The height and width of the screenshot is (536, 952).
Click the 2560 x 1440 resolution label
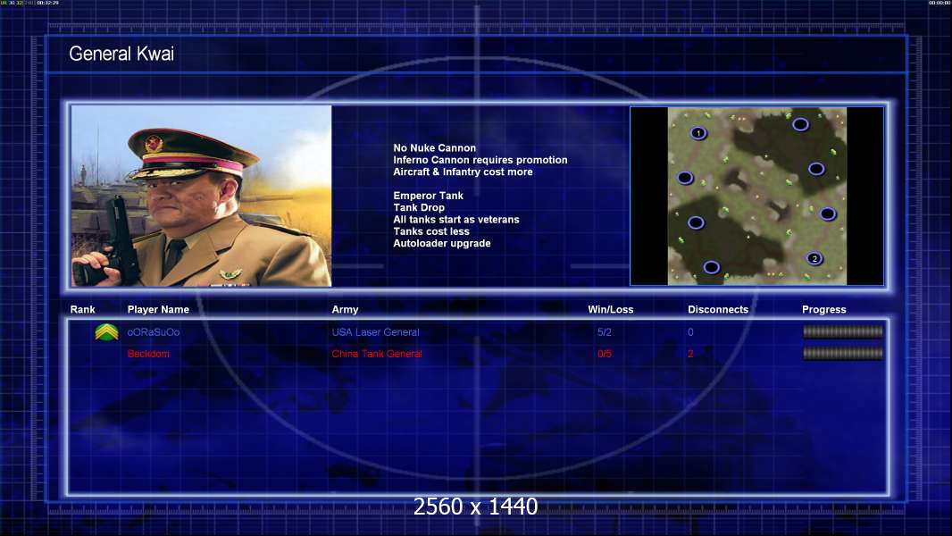point(475,507)
